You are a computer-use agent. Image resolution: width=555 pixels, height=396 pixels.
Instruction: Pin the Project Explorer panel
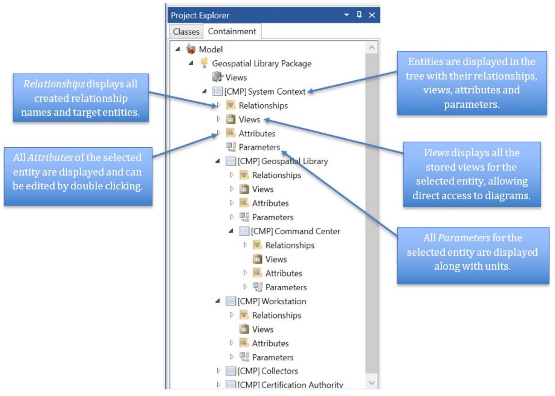(x=359, y=15)
